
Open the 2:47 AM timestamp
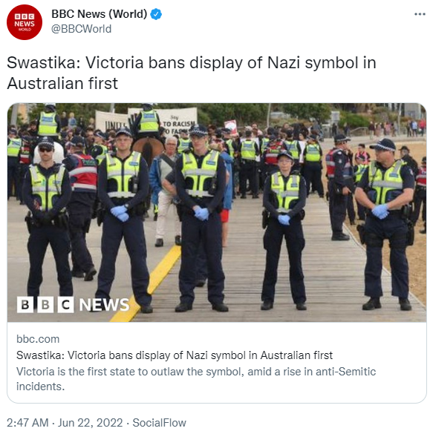click(x=27, y=423)
